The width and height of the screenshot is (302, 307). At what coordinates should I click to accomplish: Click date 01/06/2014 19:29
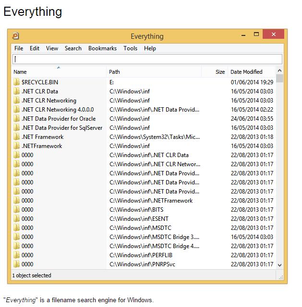pos(252,82)
